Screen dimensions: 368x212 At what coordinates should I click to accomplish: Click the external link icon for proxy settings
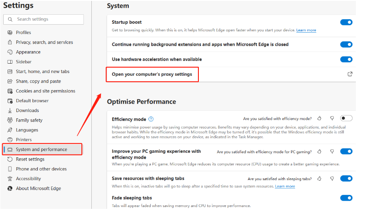tap(350, 74)
